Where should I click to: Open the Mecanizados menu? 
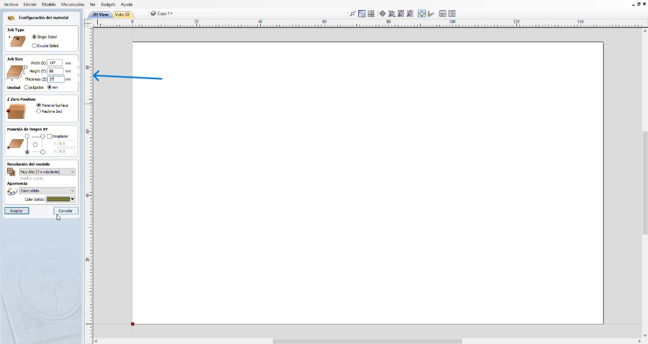click(x=73, y=4)
